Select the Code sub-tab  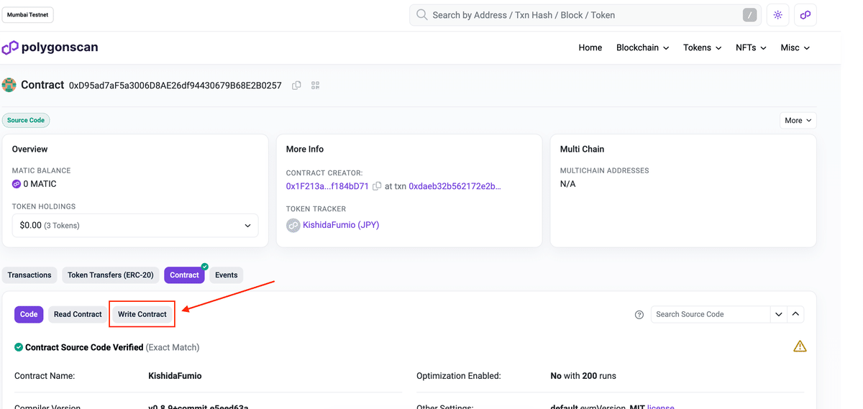point(29,314)
